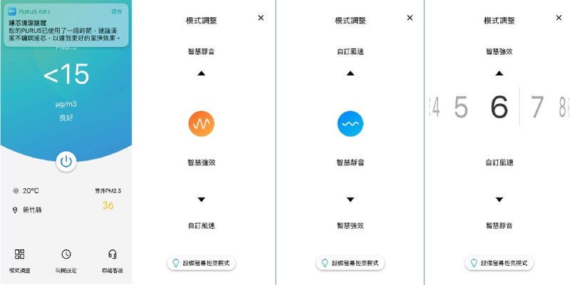570x285 pixels.
Task: Select 智慧強效 at bottom of second mode panel
Action: click(351, 226)
